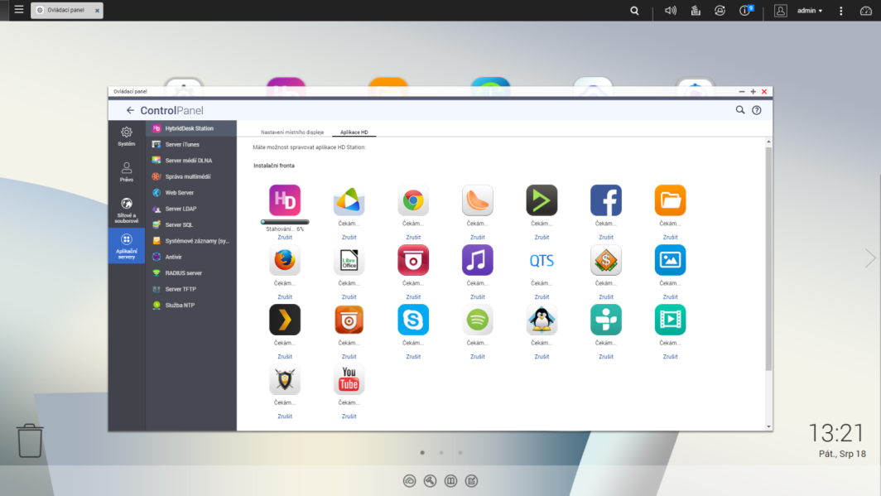Select the Aplikace HD tab
This screenshot has height=496, width=881.
pyautogui.click(x=354, y=132)
